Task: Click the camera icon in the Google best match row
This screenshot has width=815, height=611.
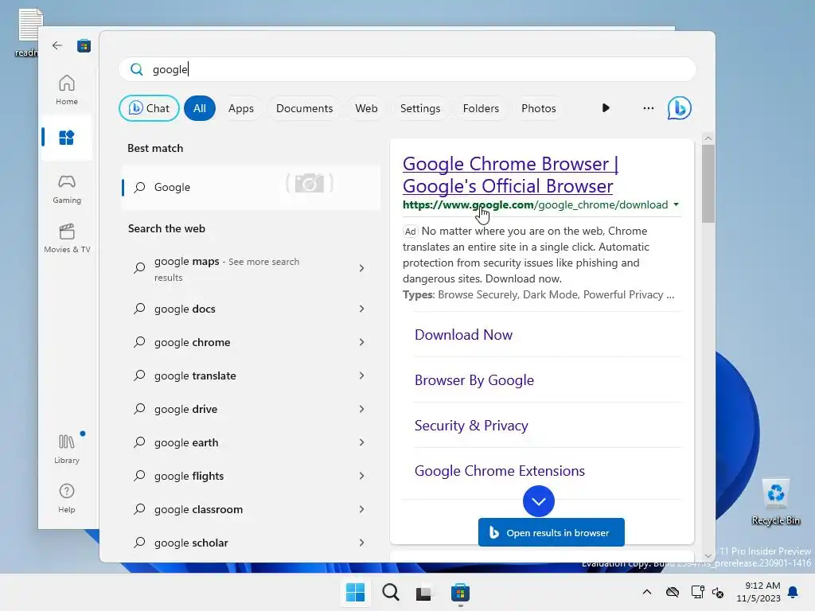Action: click(x=310, y=183)
